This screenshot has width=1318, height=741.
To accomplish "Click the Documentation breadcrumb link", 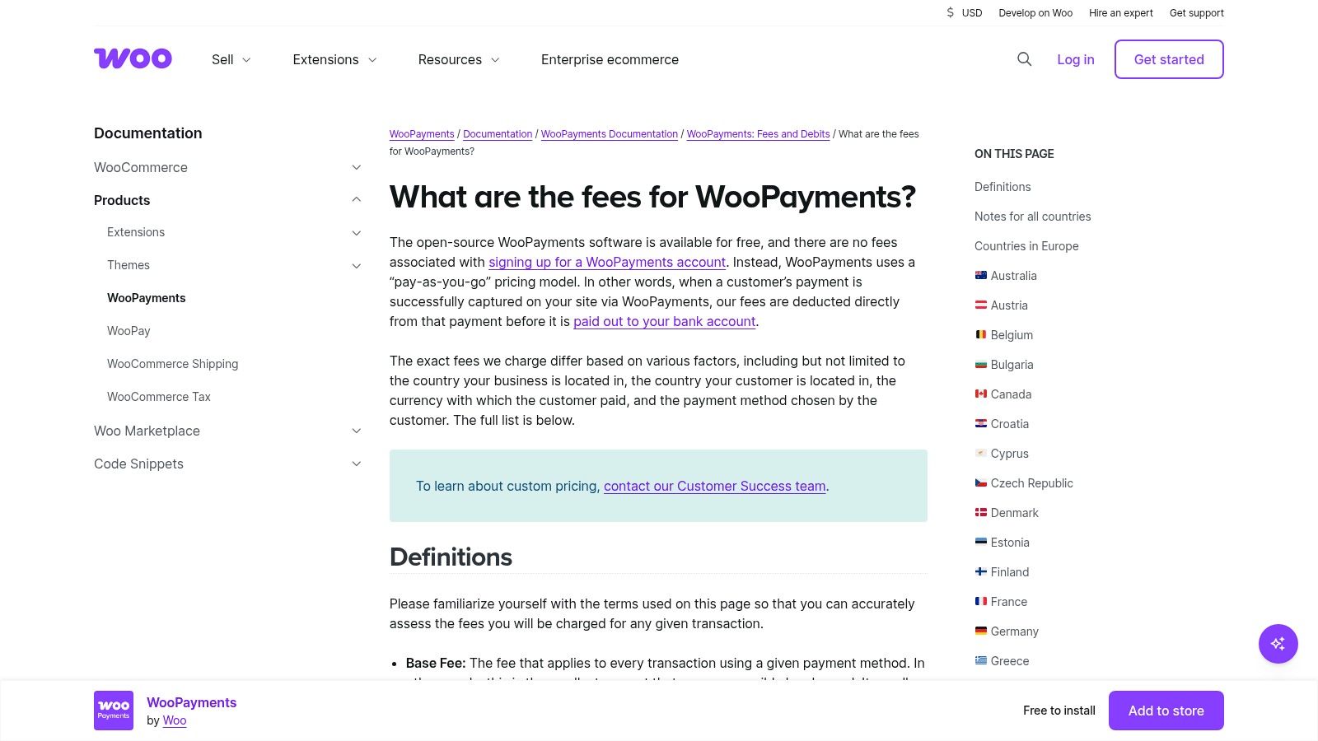I will tap(498, 134).
